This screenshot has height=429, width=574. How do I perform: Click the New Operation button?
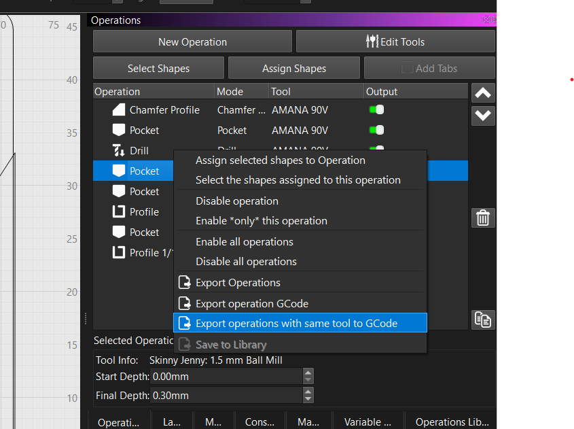click(192, 41)
